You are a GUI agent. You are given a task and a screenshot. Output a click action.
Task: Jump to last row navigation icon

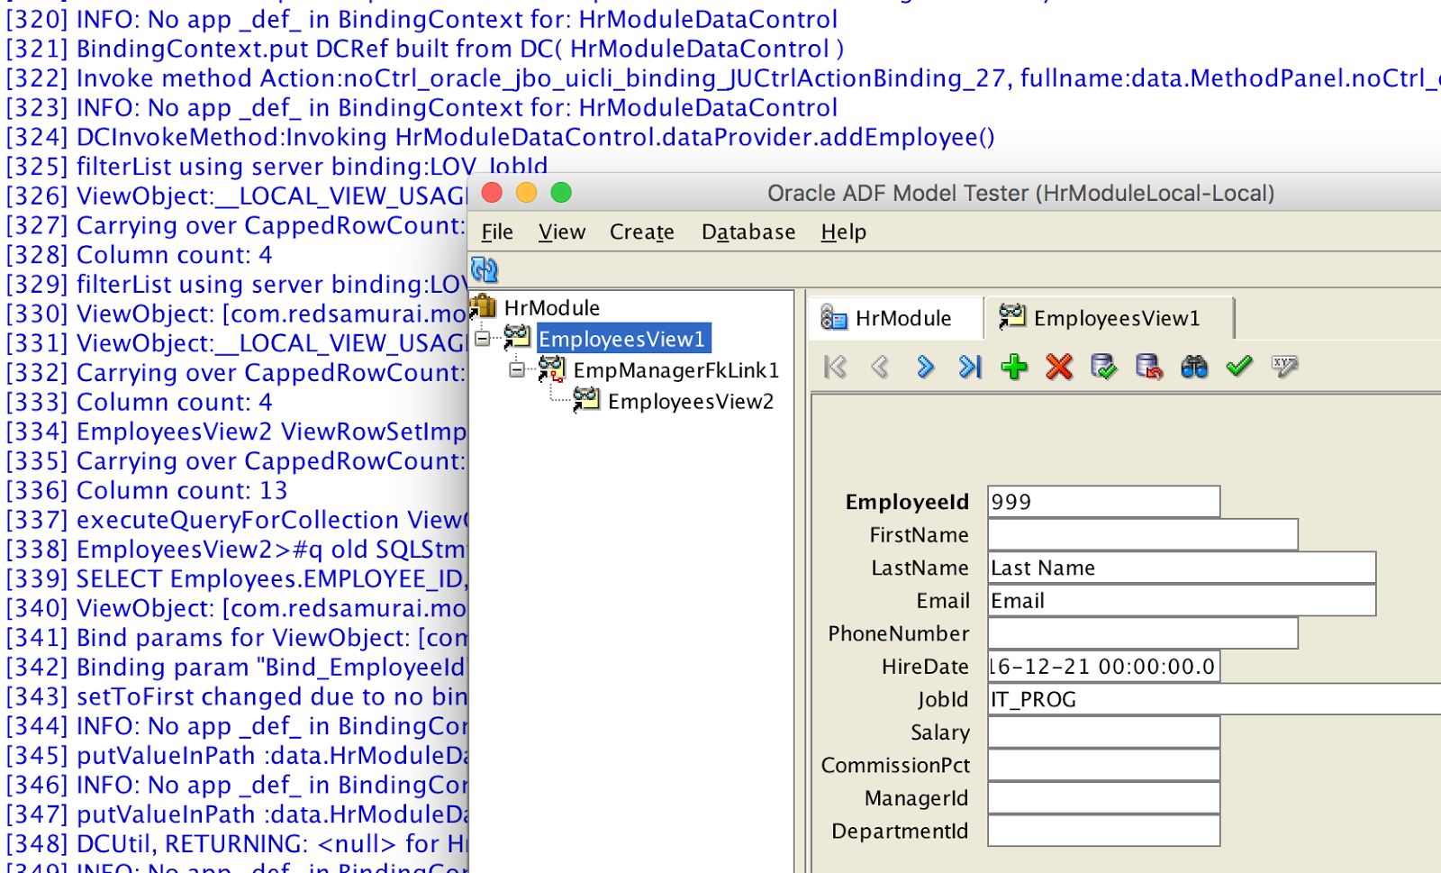pos(970,367)
